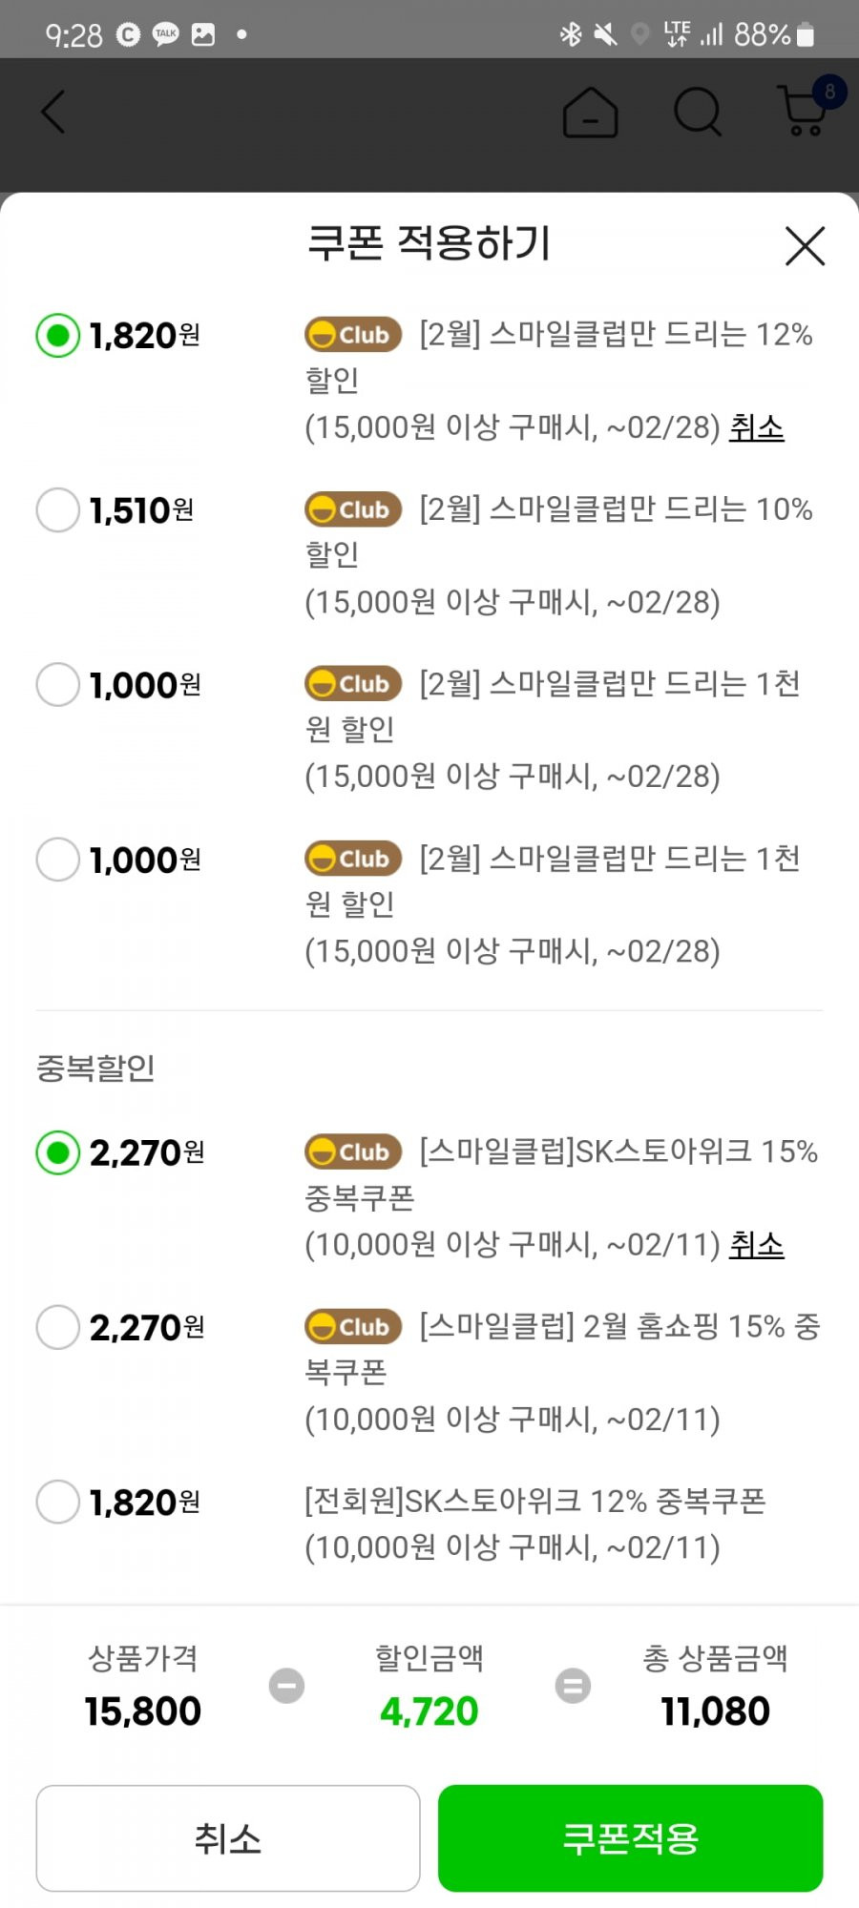Open the shopping cart icon
859x1908 pixels.
point(804,110)
